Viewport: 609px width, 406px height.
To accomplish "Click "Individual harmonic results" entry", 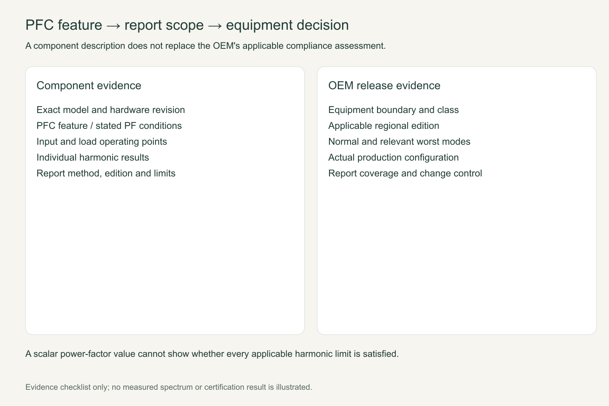I will [x=93, y=157].
